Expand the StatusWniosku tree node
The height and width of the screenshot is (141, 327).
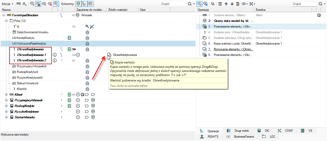tap(6, 117)
